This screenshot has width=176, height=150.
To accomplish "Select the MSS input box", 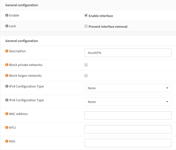I will pyautogui.click(x=128, y=143).
